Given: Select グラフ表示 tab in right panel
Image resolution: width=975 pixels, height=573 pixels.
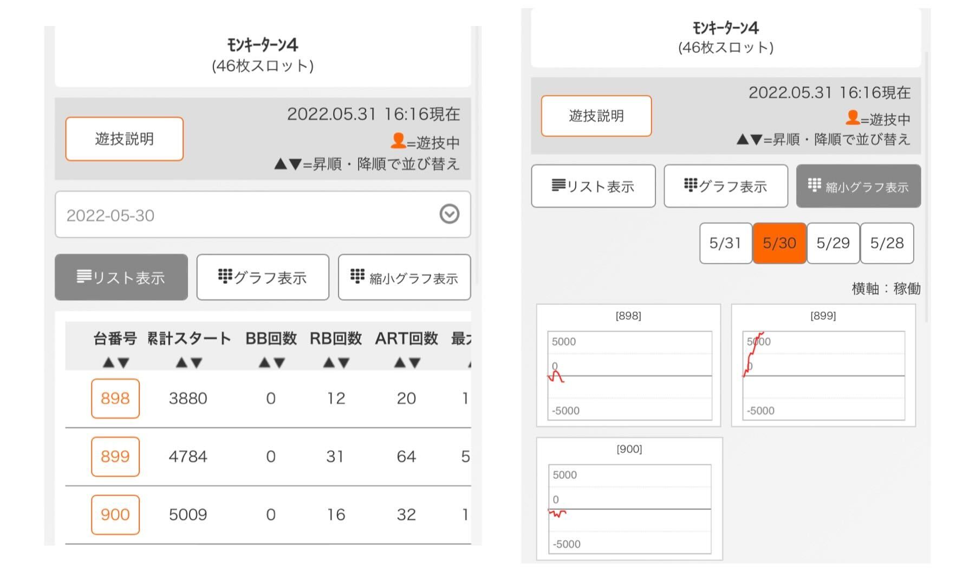Looking at the screenshot, I should 726,186.
